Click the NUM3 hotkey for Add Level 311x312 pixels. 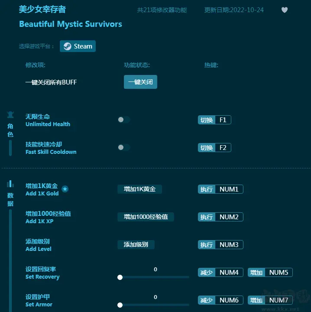(x=229, y=245)
